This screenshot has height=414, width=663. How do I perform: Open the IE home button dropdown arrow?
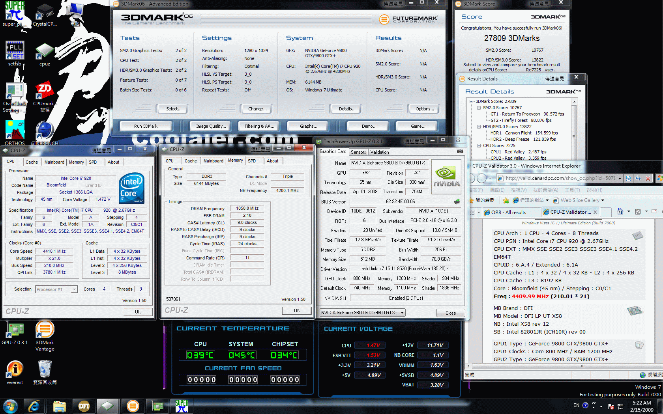[x=629, y=211]
